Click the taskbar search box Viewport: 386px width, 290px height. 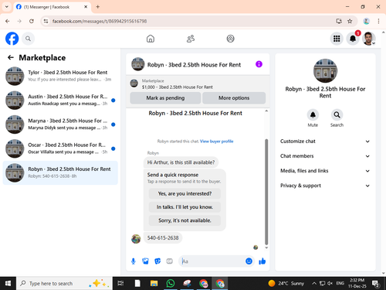tap(64, 284)
